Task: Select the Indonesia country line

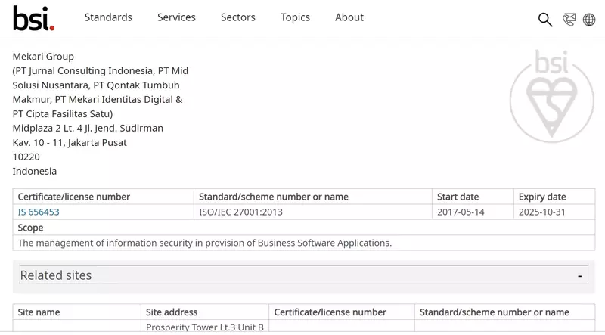Action: tap(35, 172)
